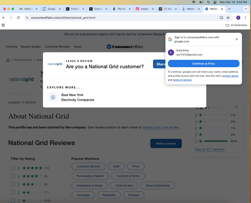Select Installation & Setup tag
This screenshot has width=251, height=203.
tap(89, 186)
